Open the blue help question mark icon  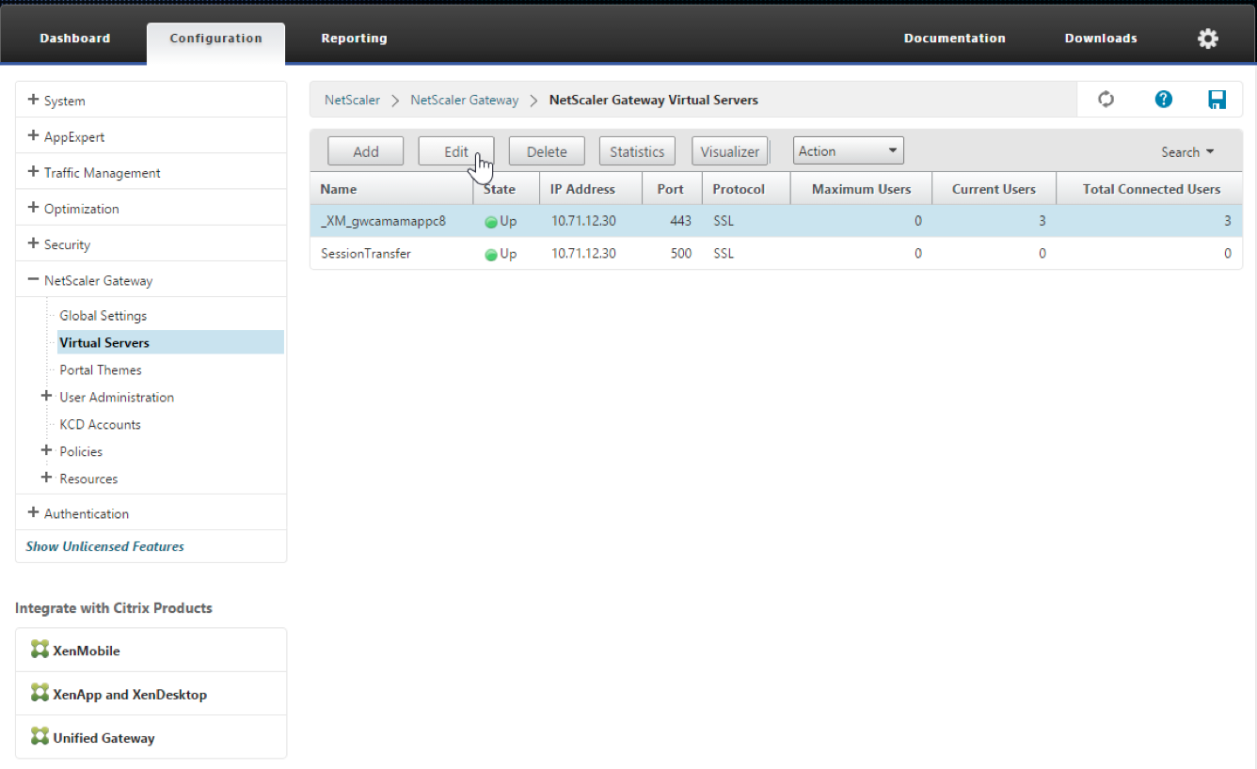click(1164, 100)
